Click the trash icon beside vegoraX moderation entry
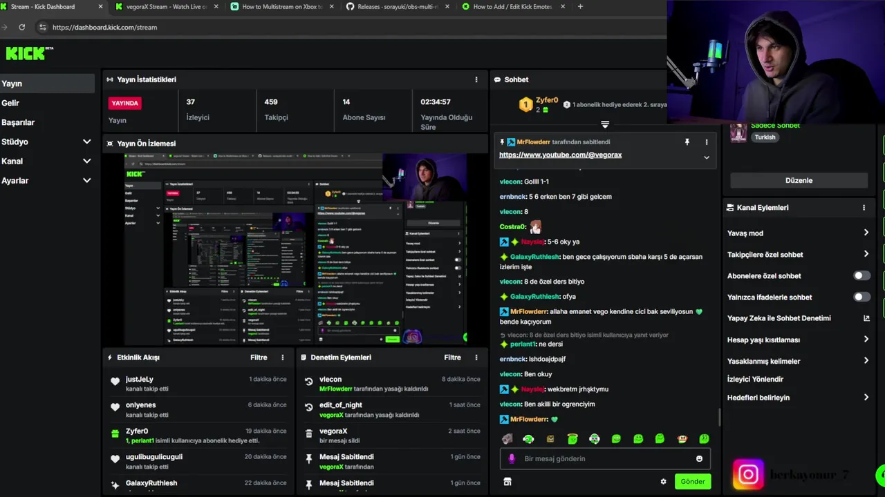Image resolution: width=885 pixels, height=497 pixels. pyautogui.click(x=309, y=433)
